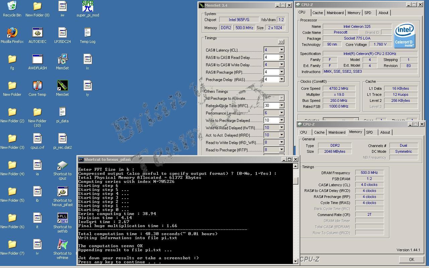Click the Command Rate 2T value
The image size is (429, 268).
point(369,214)
